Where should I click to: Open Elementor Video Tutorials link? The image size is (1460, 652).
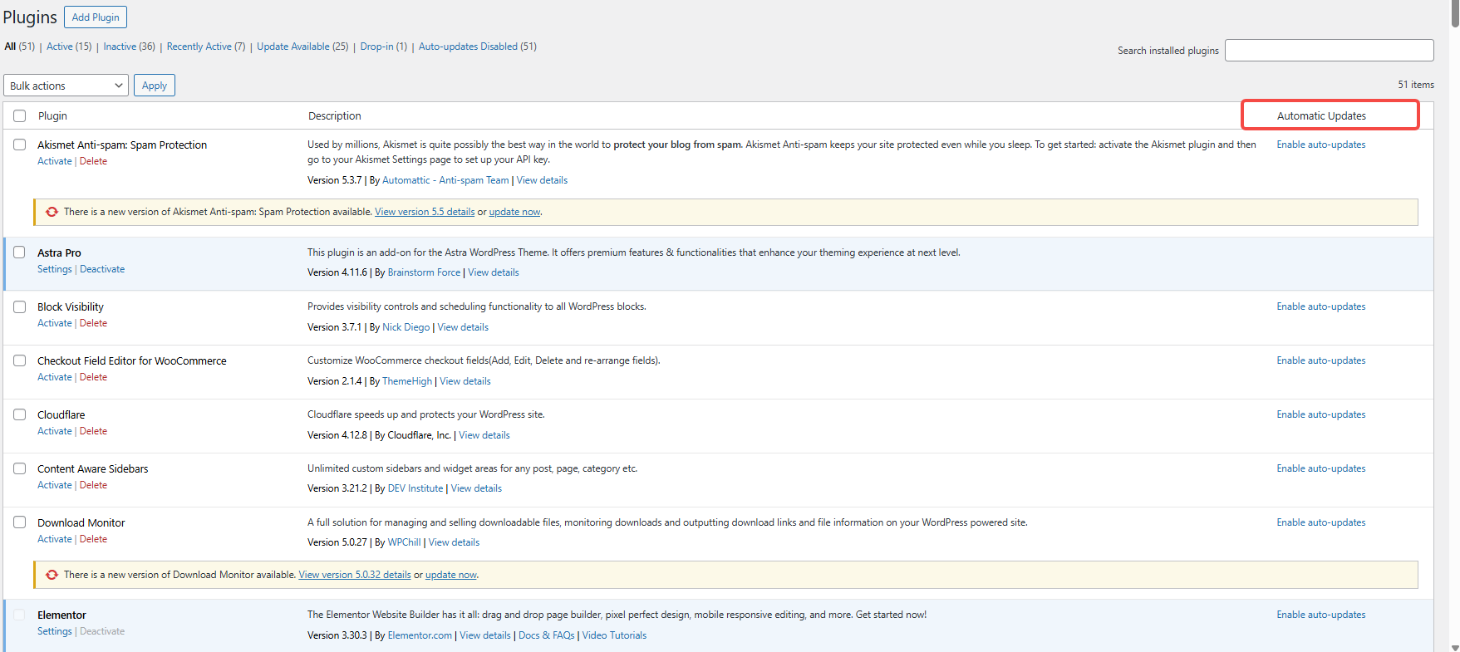(x=614, y=635)
